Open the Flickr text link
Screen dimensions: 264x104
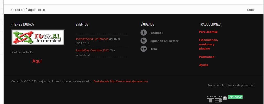click(x=153, y=49)
